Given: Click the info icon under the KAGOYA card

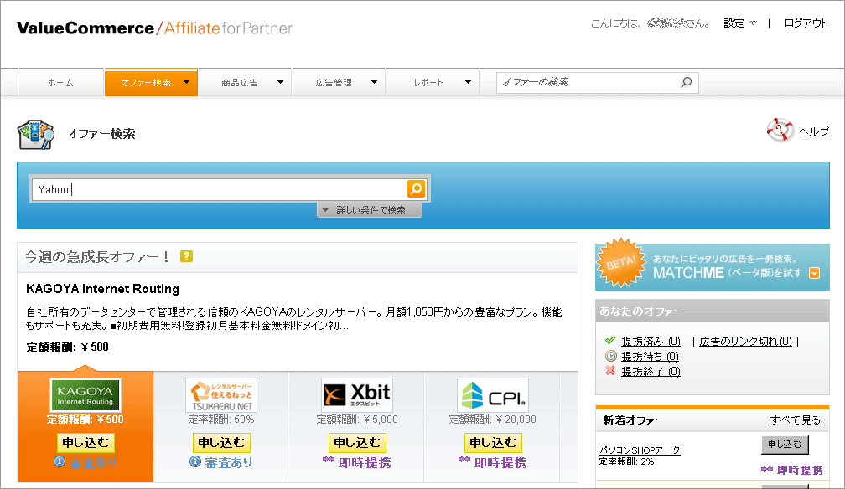Looking at the screenshot, I should point(60,461).
